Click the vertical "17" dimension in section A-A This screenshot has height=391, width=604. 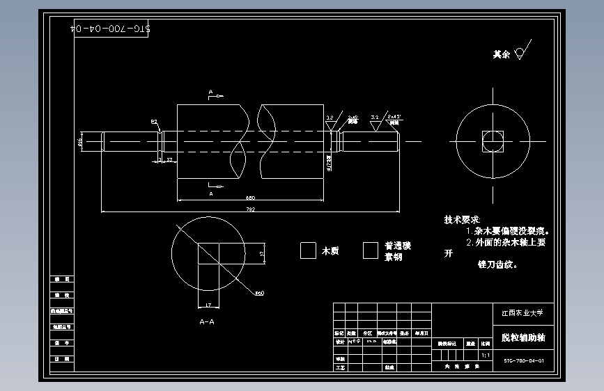tap(262, 254)
